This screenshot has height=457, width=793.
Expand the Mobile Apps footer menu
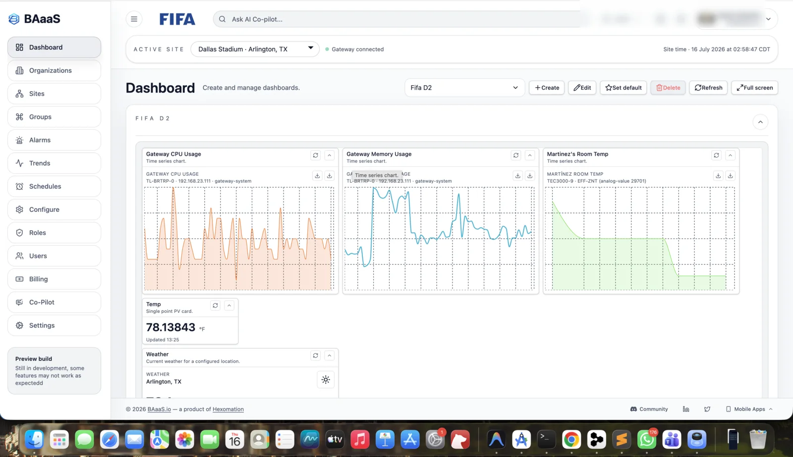coord(749,409)
